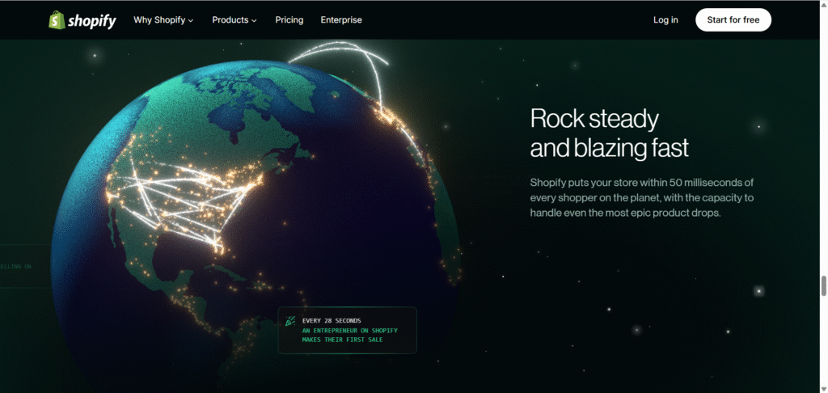
Task: Open the Enterprise link in navigation
Action: (341, 20)
